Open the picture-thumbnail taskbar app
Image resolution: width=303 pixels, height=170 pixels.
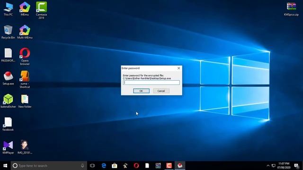coord(158,166)
